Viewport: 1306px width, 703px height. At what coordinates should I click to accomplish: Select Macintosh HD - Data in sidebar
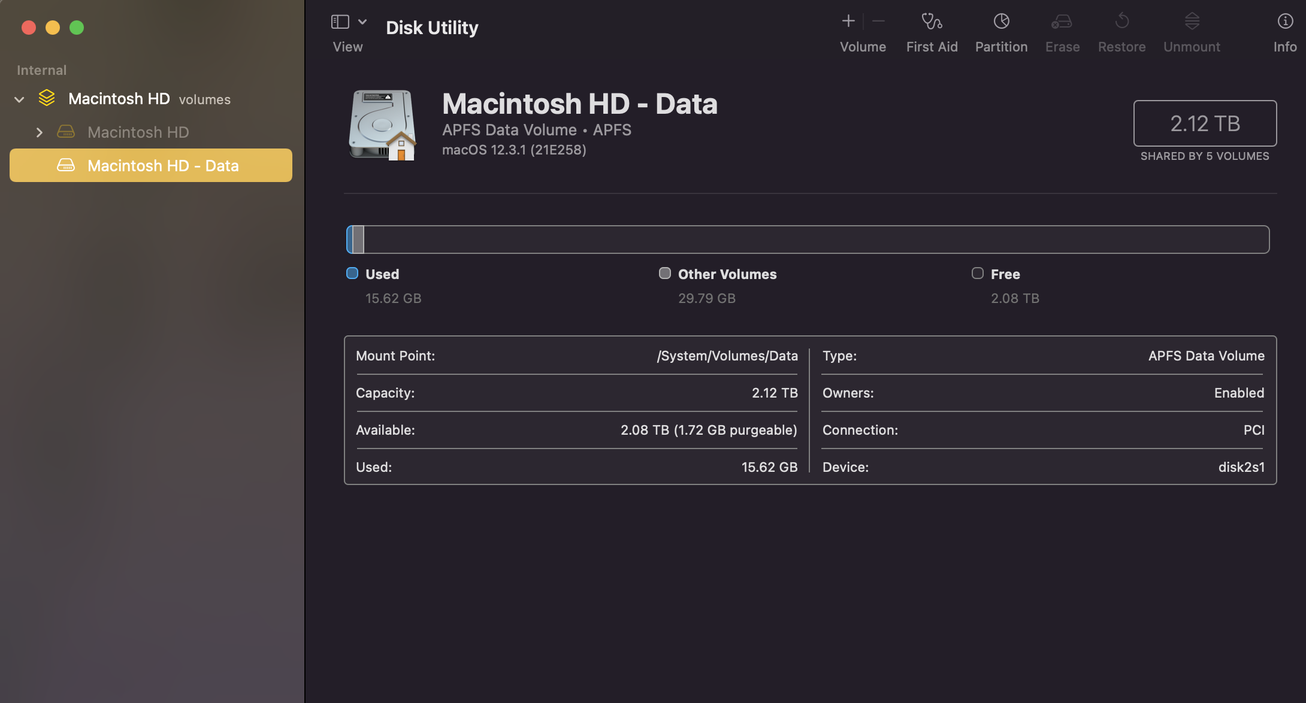(163, 166)
